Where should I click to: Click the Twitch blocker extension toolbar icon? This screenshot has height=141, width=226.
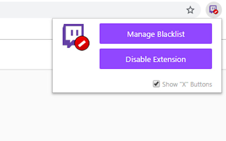[x=214, y=10]
